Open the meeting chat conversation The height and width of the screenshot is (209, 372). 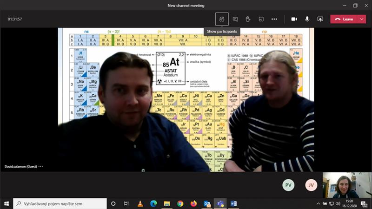235,19
